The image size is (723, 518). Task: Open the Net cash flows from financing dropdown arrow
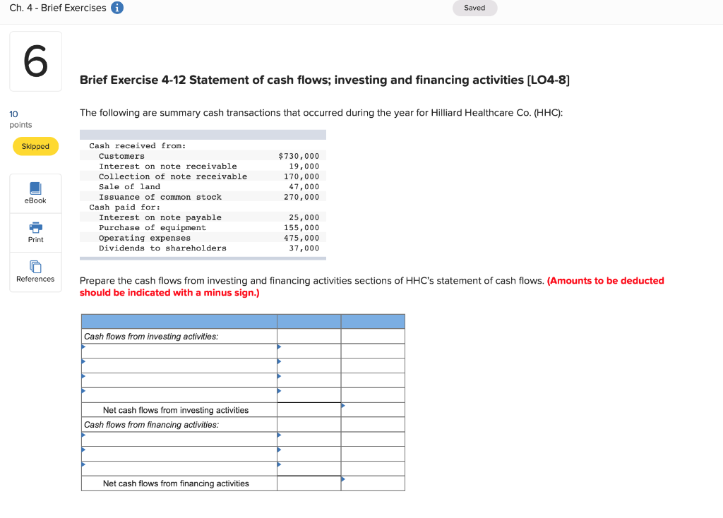[x=344, y=479]
